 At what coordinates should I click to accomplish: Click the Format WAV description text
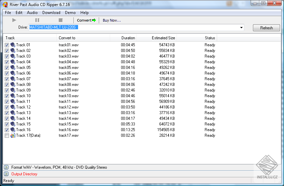point(59,167)
